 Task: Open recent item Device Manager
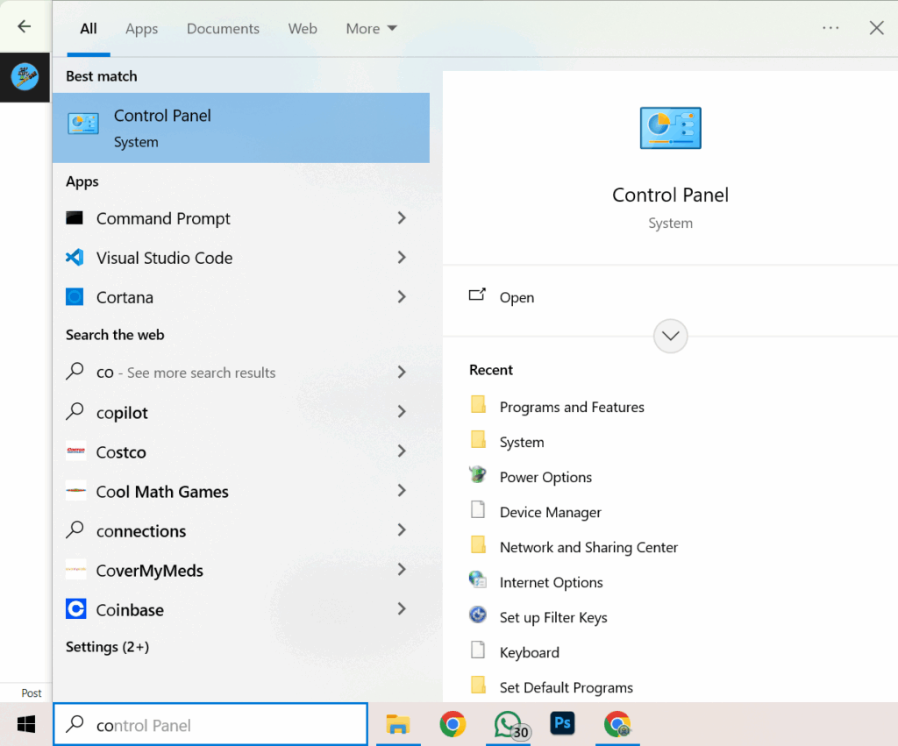[551, 512]
